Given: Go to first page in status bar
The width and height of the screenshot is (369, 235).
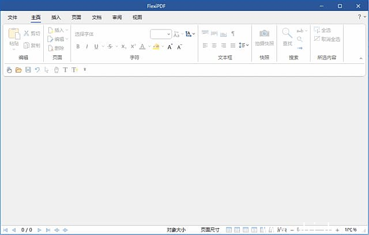Looking at the screenshot, I should tap(5, 230).
